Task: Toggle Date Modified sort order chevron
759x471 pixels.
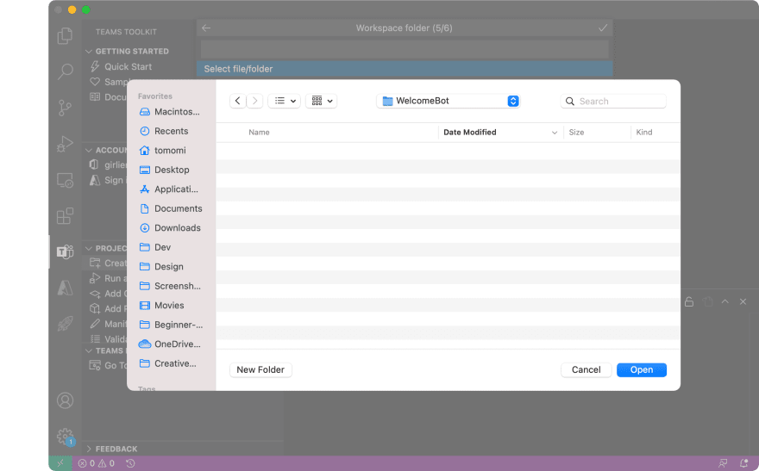Action: click(555, 133)
